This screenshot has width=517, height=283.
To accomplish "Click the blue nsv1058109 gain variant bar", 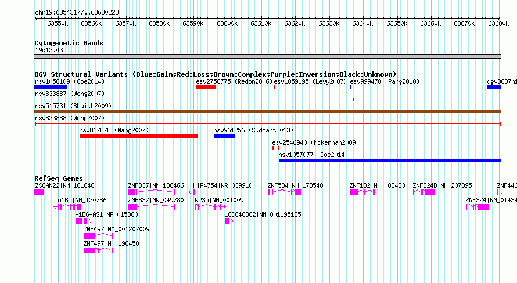I will point(51,87).
